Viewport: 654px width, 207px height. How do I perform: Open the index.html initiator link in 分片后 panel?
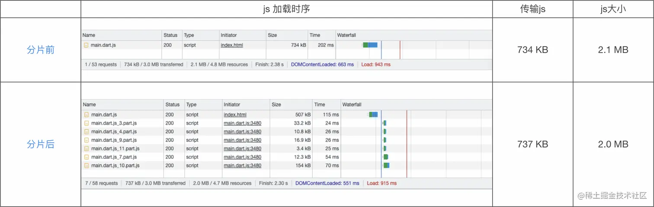click(235, 115)
